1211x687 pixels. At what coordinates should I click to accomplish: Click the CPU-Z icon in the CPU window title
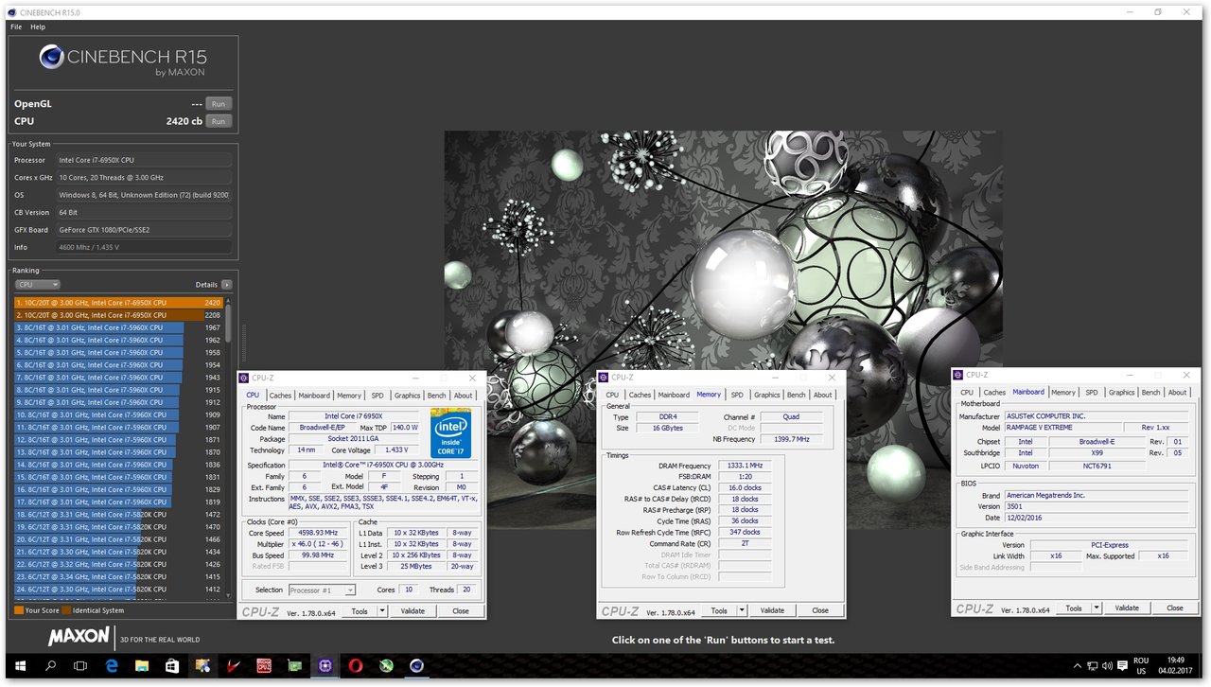point(244,378)
